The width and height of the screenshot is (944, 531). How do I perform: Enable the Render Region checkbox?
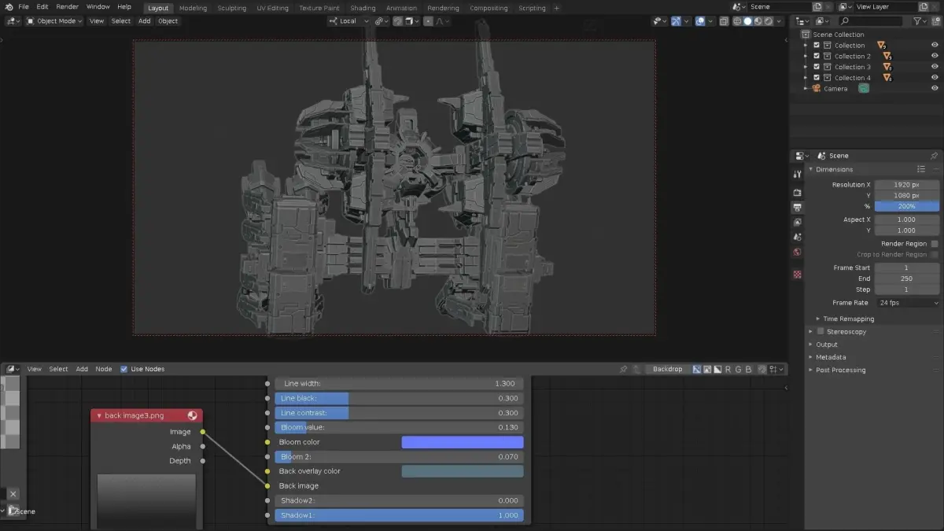(935, 244)
